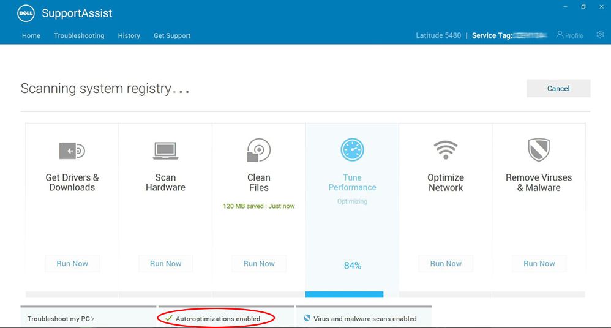Click the Scan Hardware laptop icon
The image size is (611, 328).
click(166, 151)
